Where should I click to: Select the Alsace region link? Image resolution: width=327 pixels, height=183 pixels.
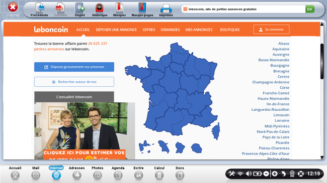click(x=284, y=44)
